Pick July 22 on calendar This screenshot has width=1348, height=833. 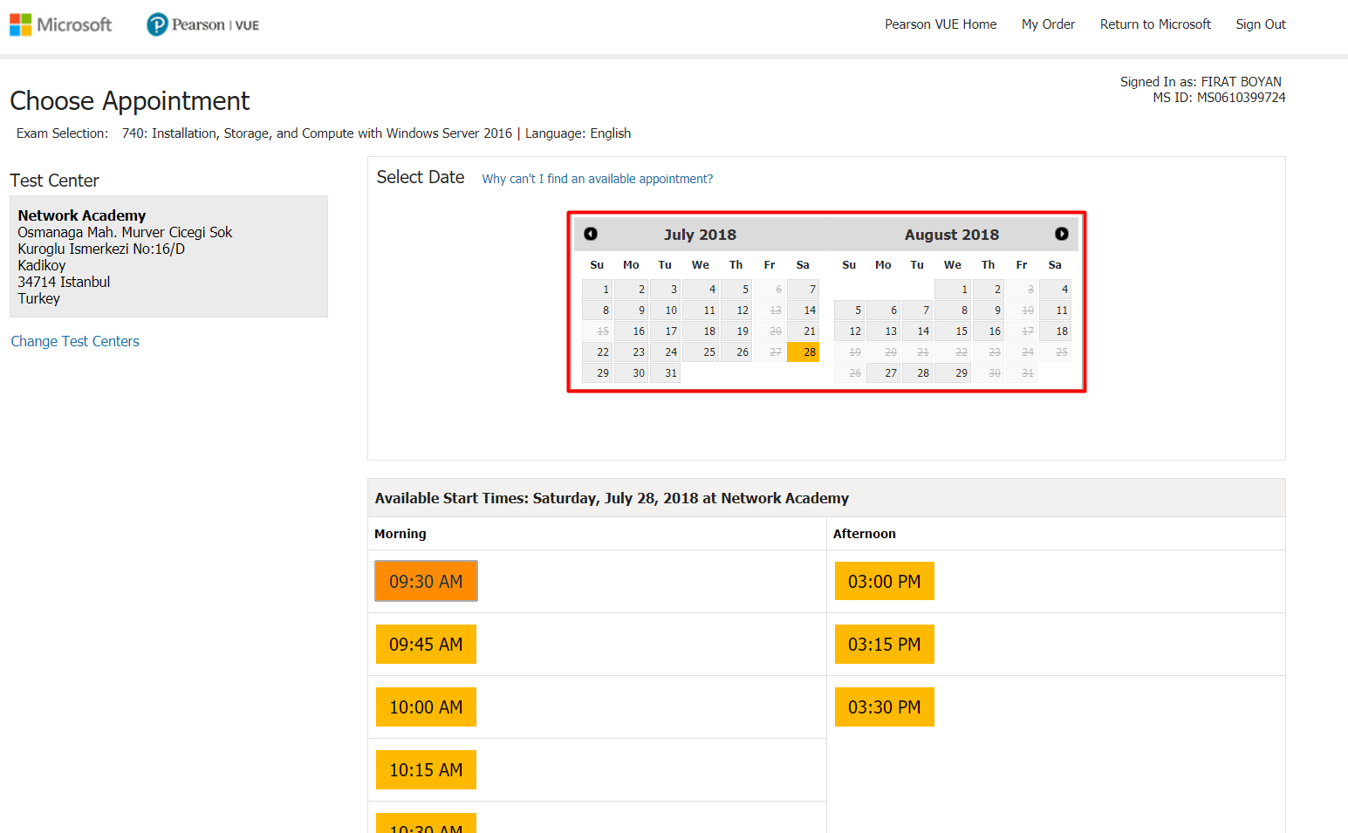(597, 352)
